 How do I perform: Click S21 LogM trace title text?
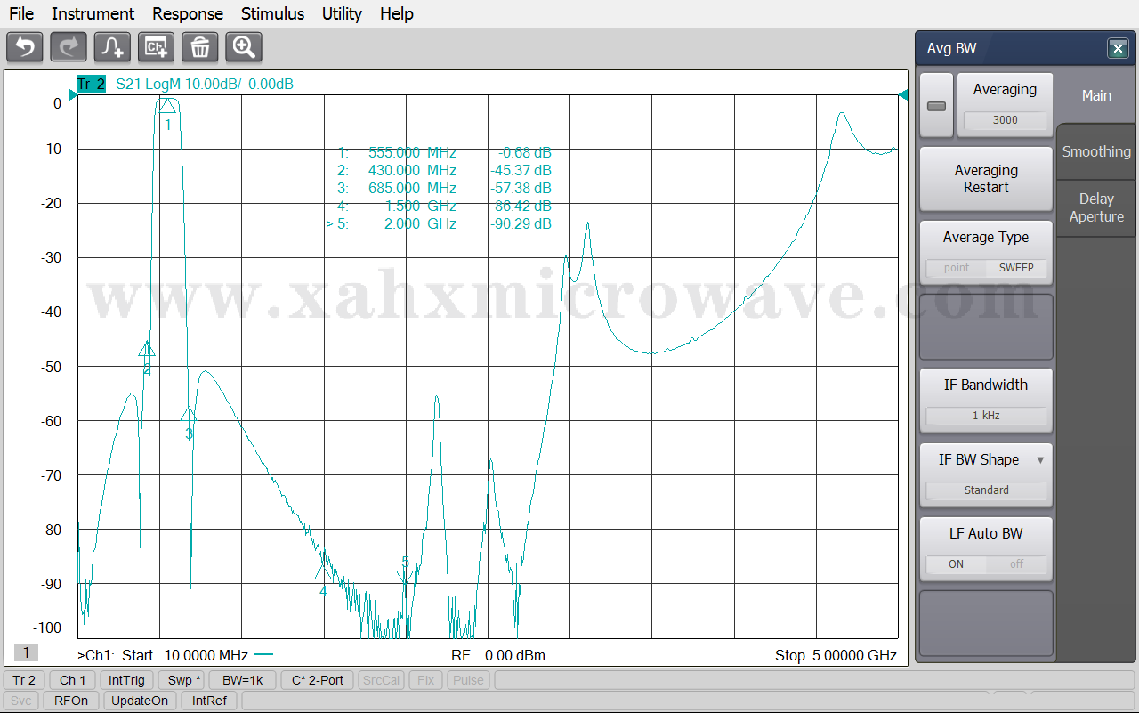[x=205, y=85]
